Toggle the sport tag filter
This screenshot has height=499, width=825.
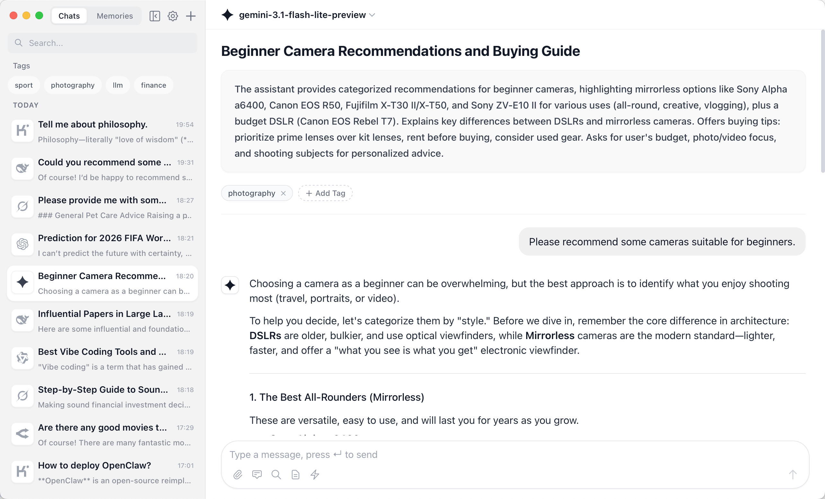pyautogui.click(x=24, y=85)
